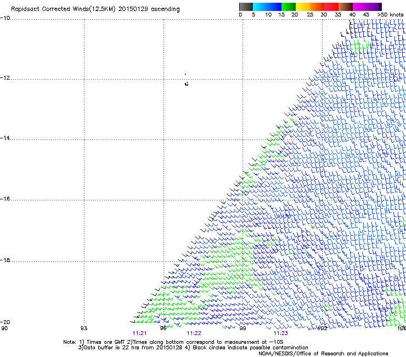Click the purple 11:22 swath time label
The image size is (406, 357).
194,333
